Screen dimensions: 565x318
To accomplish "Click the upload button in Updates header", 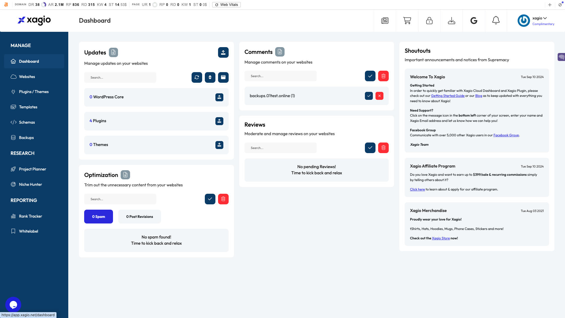I will pyautogui.click(x=223, y=52).
